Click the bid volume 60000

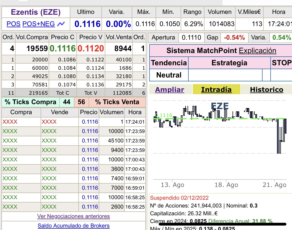click(x=40, y=68)
